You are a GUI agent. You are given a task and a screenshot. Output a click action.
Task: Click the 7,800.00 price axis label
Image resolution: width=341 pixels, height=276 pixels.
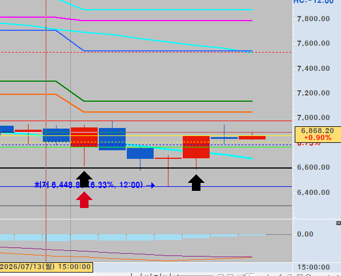pyautogui.click(x=314, y=19)
